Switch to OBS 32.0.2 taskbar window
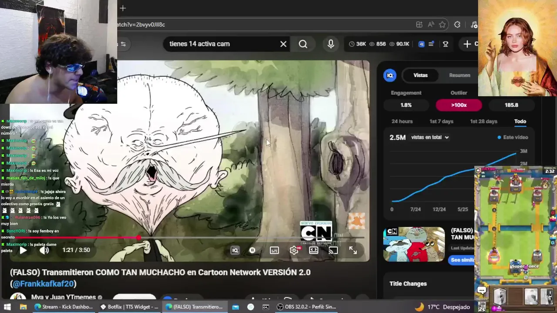557x313 pixels. (307, 307)
